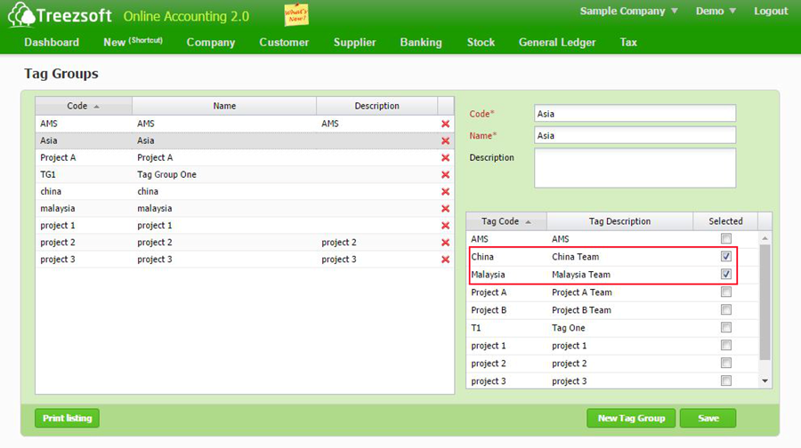Open the Tax menu
The height and width of the screenshot is (448, 801).
(628, 43)
